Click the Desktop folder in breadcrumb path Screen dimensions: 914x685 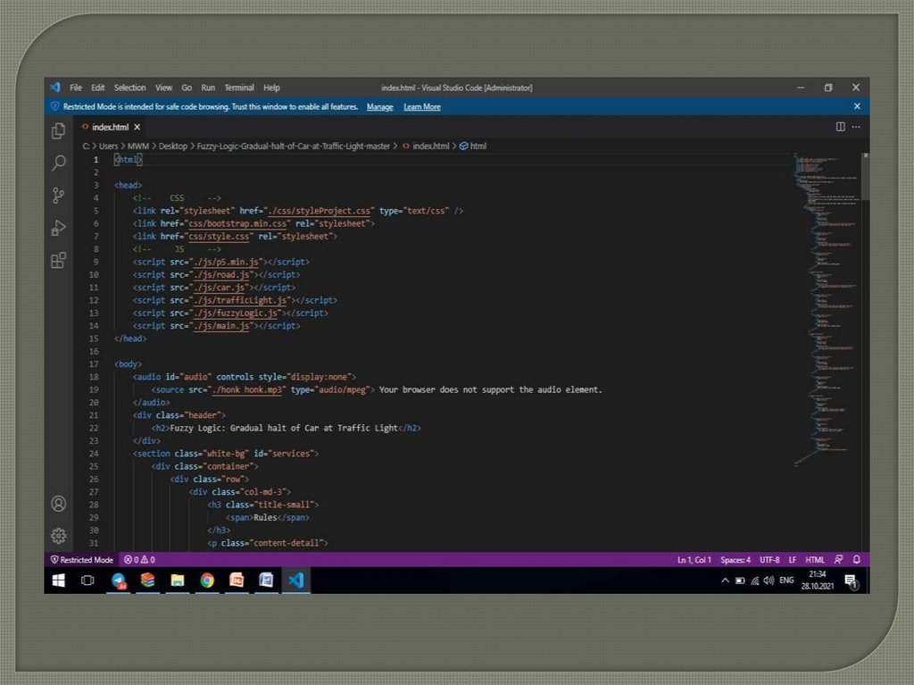click(x=173, y=146)
